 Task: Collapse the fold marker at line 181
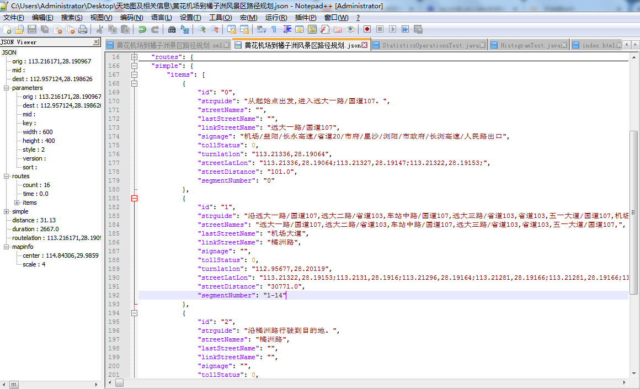click(x=134, y=198)
